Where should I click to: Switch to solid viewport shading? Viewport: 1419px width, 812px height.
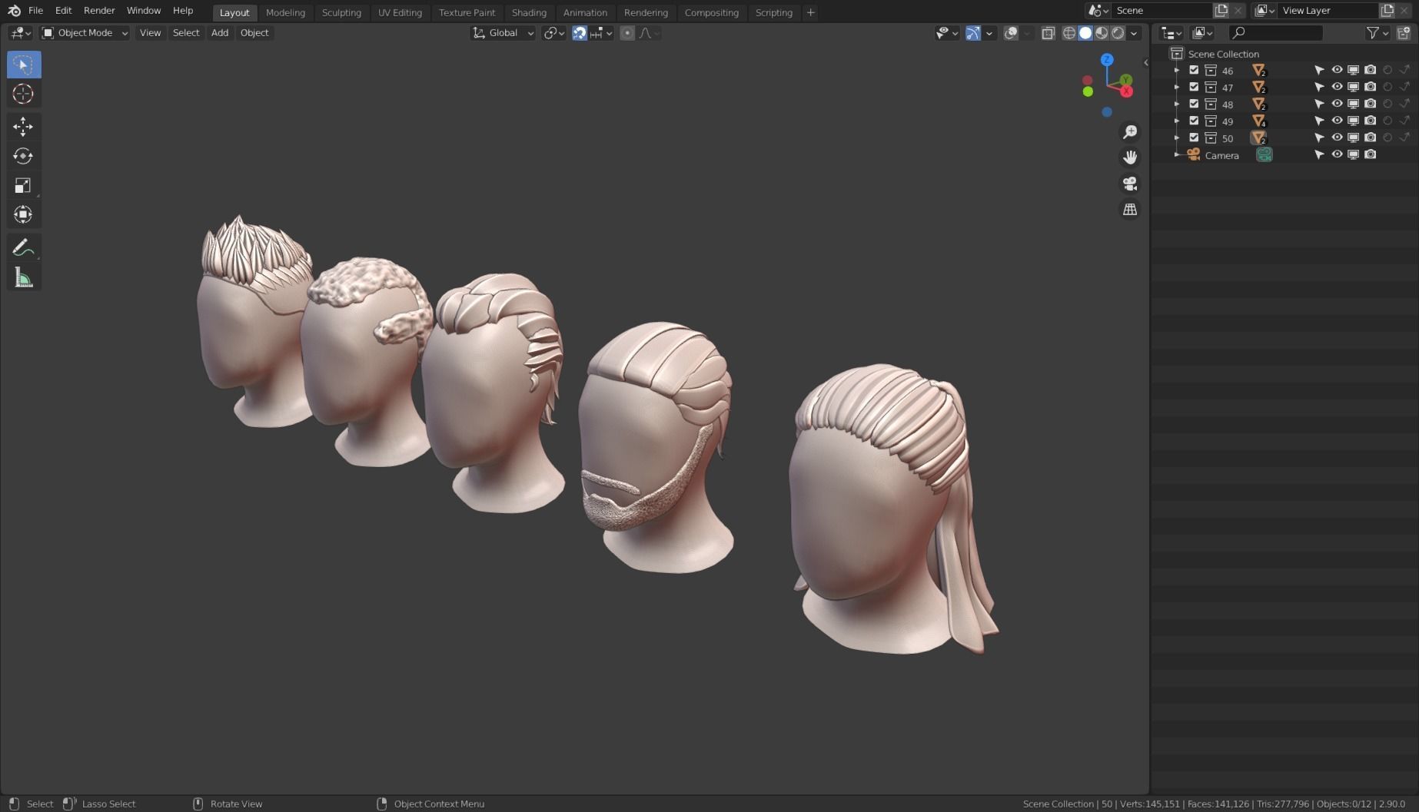[1085, 33]
